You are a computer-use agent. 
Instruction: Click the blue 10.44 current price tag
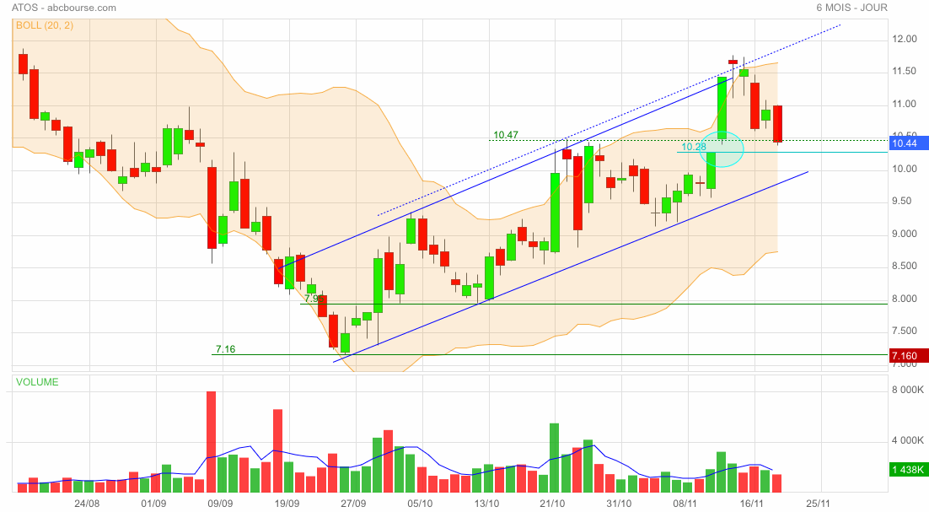point(909,143)
